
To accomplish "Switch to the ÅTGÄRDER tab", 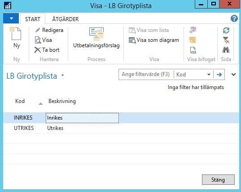I will [66, 19].
